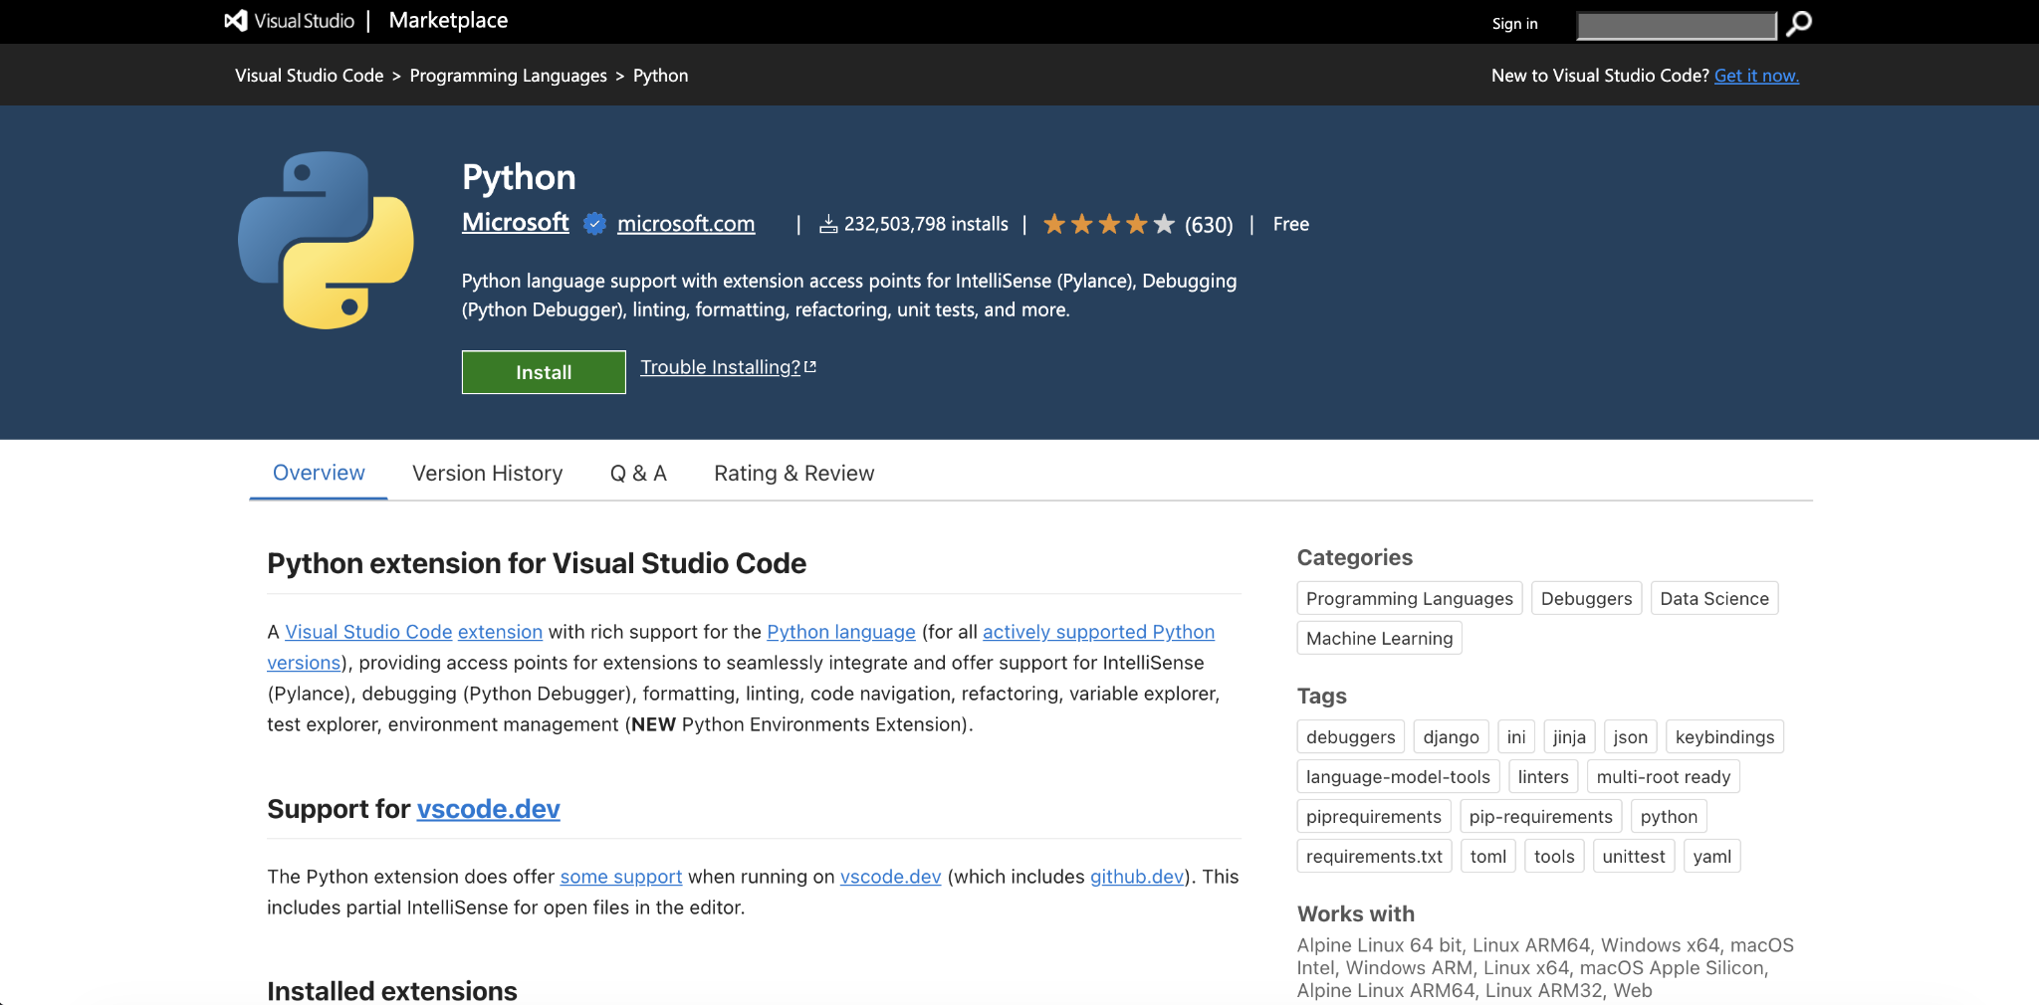Screen dimensions: 2039x1005
Task: Click the keybindings tag
Action: coord(1724,736)
